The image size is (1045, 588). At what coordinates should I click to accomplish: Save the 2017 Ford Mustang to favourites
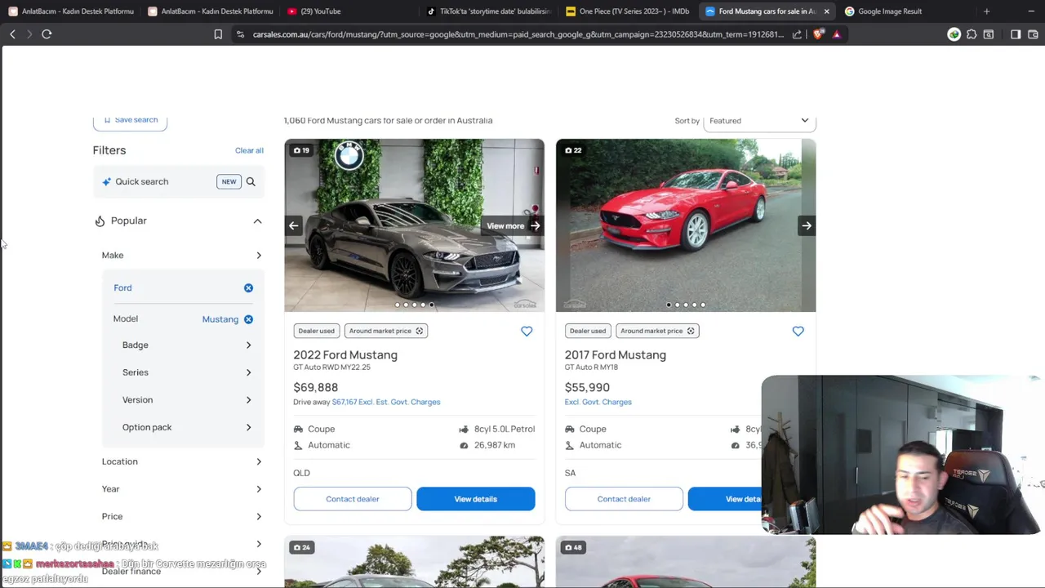coord(798,331)
